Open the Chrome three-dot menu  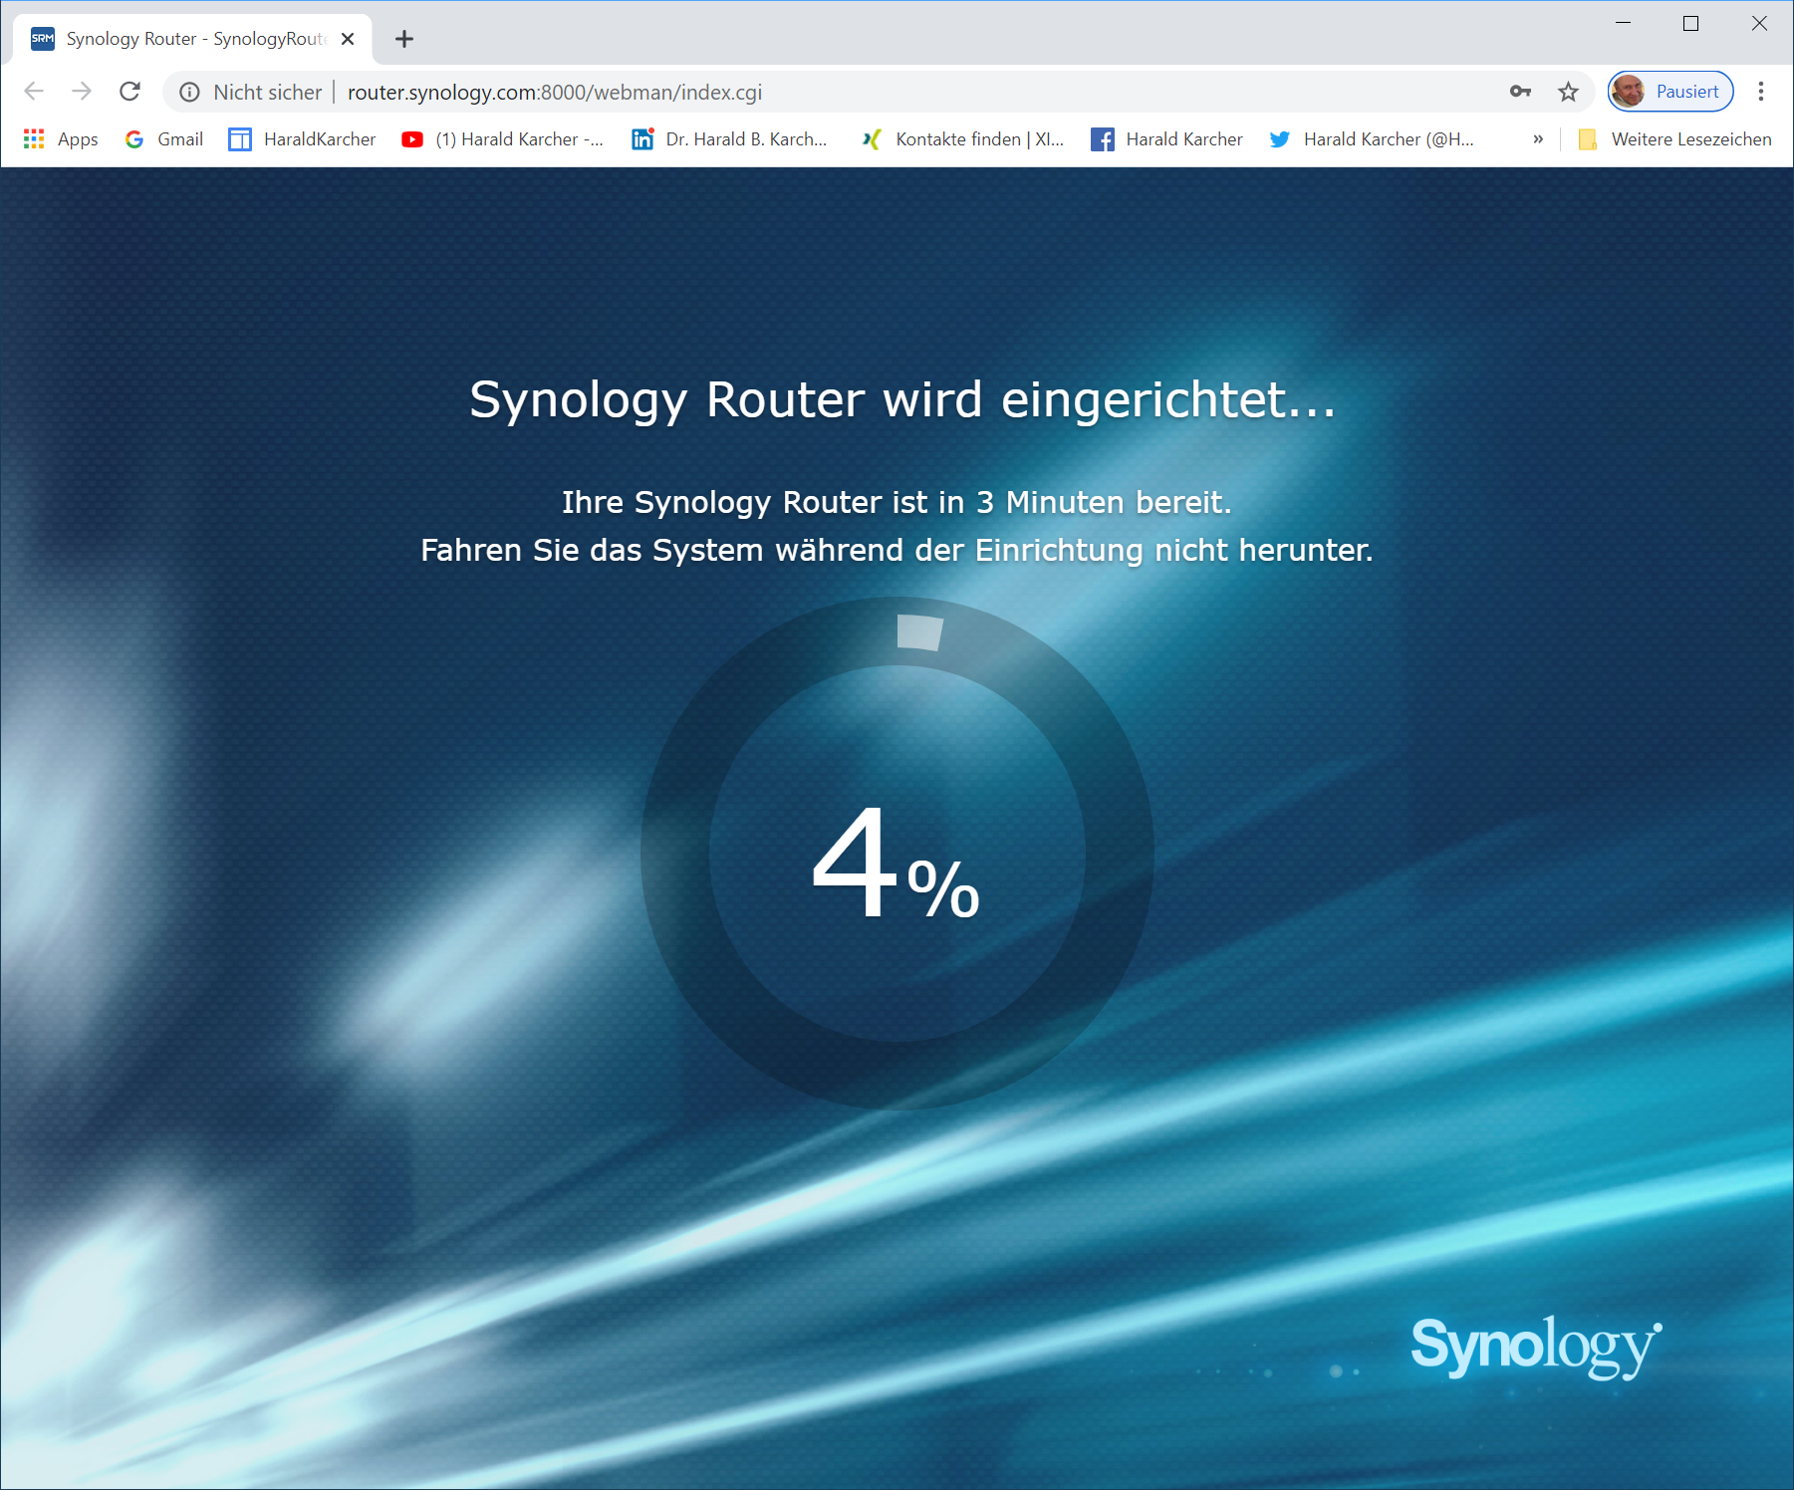tap(1761, 92)
